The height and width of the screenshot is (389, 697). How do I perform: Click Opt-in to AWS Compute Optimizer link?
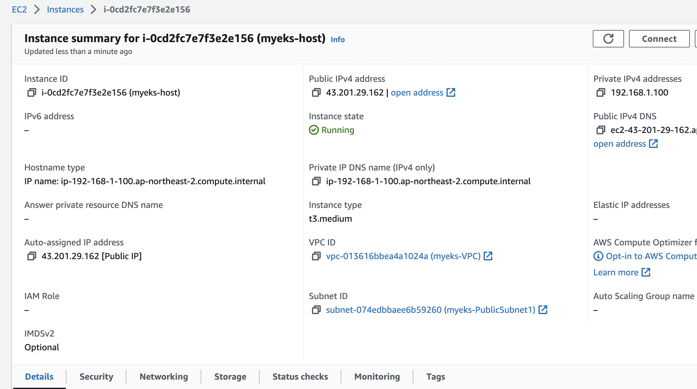coord(651,256)
